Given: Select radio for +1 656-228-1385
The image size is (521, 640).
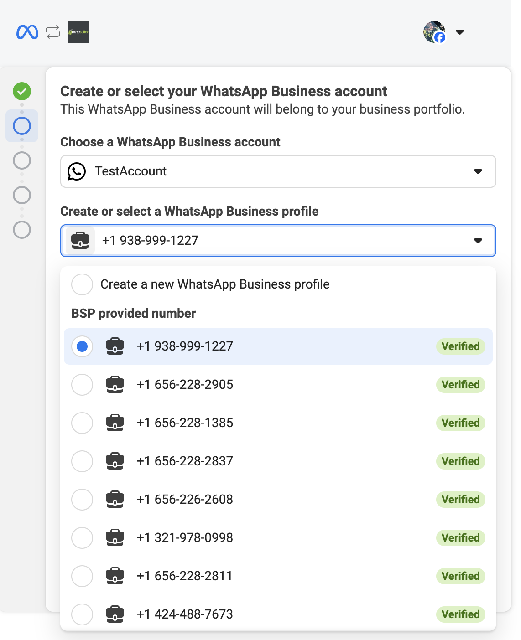Looking at the screenshot, I should point(82,423).
